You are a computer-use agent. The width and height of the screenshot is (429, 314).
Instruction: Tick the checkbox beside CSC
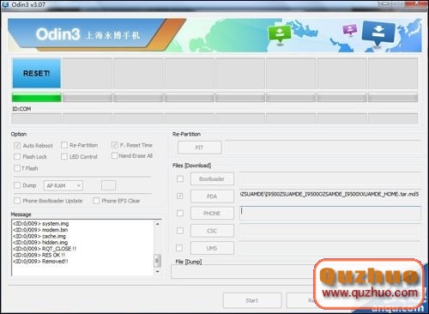(180, 231)
